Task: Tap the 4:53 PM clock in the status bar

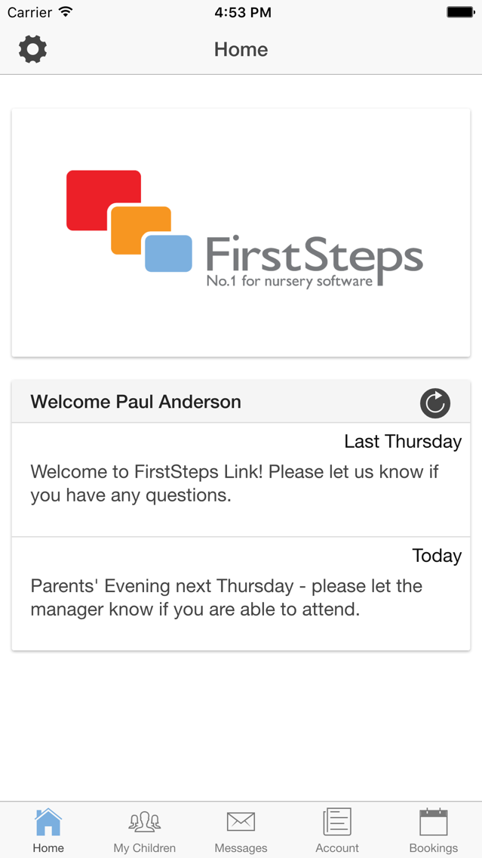Action: pos(243,12)
